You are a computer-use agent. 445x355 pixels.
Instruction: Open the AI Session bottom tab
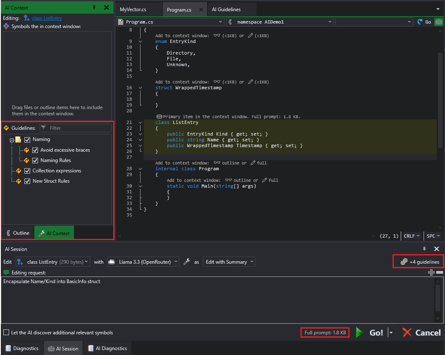pos(63,348)
